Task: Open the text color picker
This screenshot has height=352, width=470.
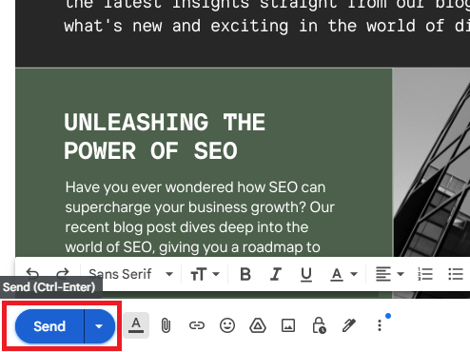Action: pos(343,274)
